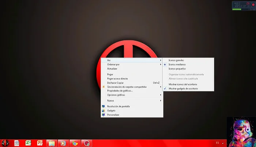Enable Mostrar iconos del escritorio

pyautogui.click(x=182, y=84)
